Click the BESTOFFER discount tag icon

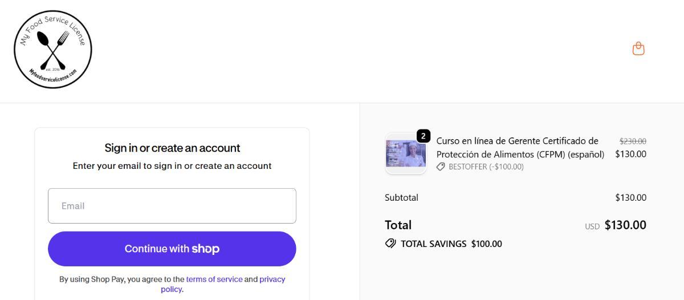click(x=441, y=167)
